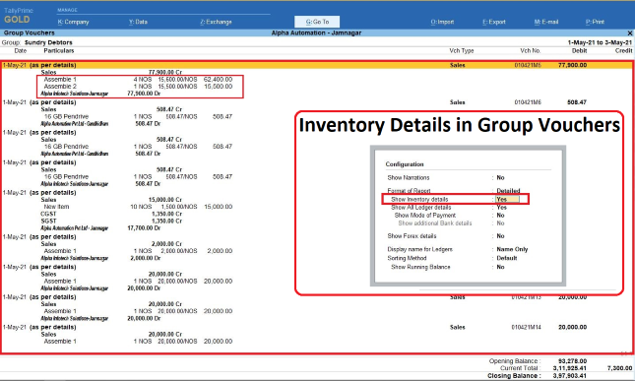
Task: Click the Opening Balance amount 93,278.00
Action: pyautogui.click(x=572, y=360)
